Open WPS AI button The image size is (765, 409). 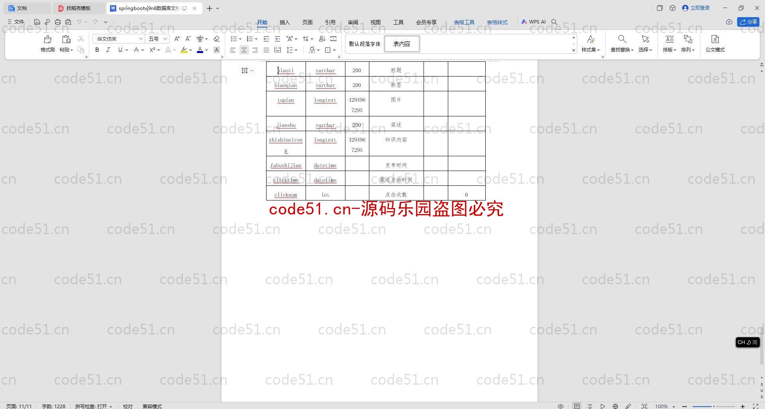[534, 22]
